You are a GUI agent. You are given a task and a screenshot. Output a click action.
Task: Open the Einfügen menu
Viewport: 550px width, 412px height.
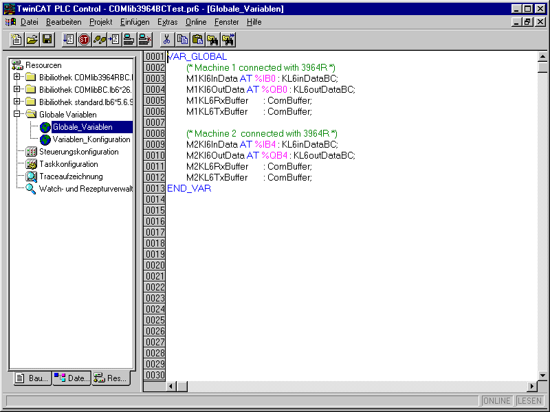click(135, 22)
